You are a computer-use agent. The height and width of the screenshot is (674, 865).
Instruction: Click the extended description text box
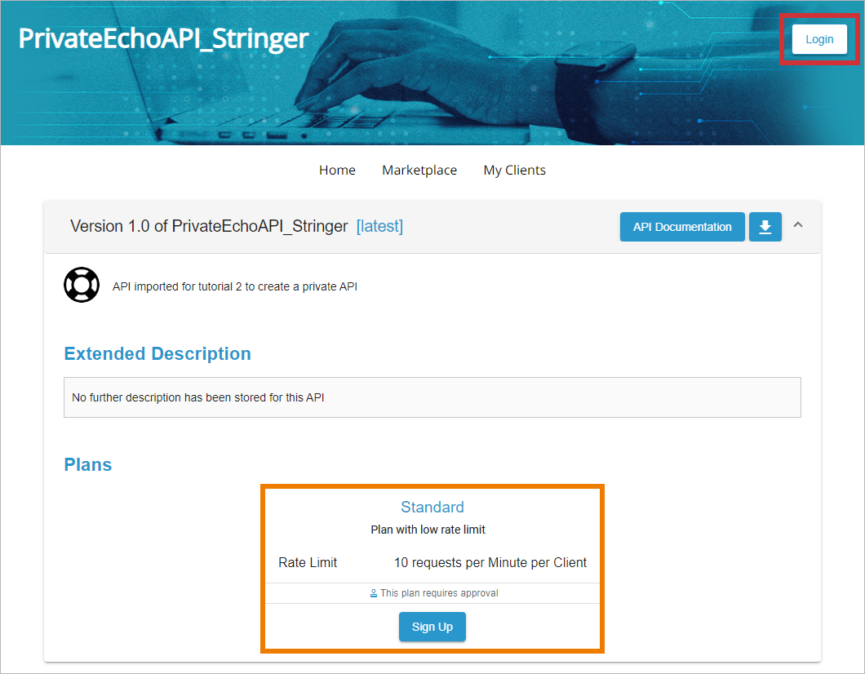pyautogui.click(x=432, y=397)
